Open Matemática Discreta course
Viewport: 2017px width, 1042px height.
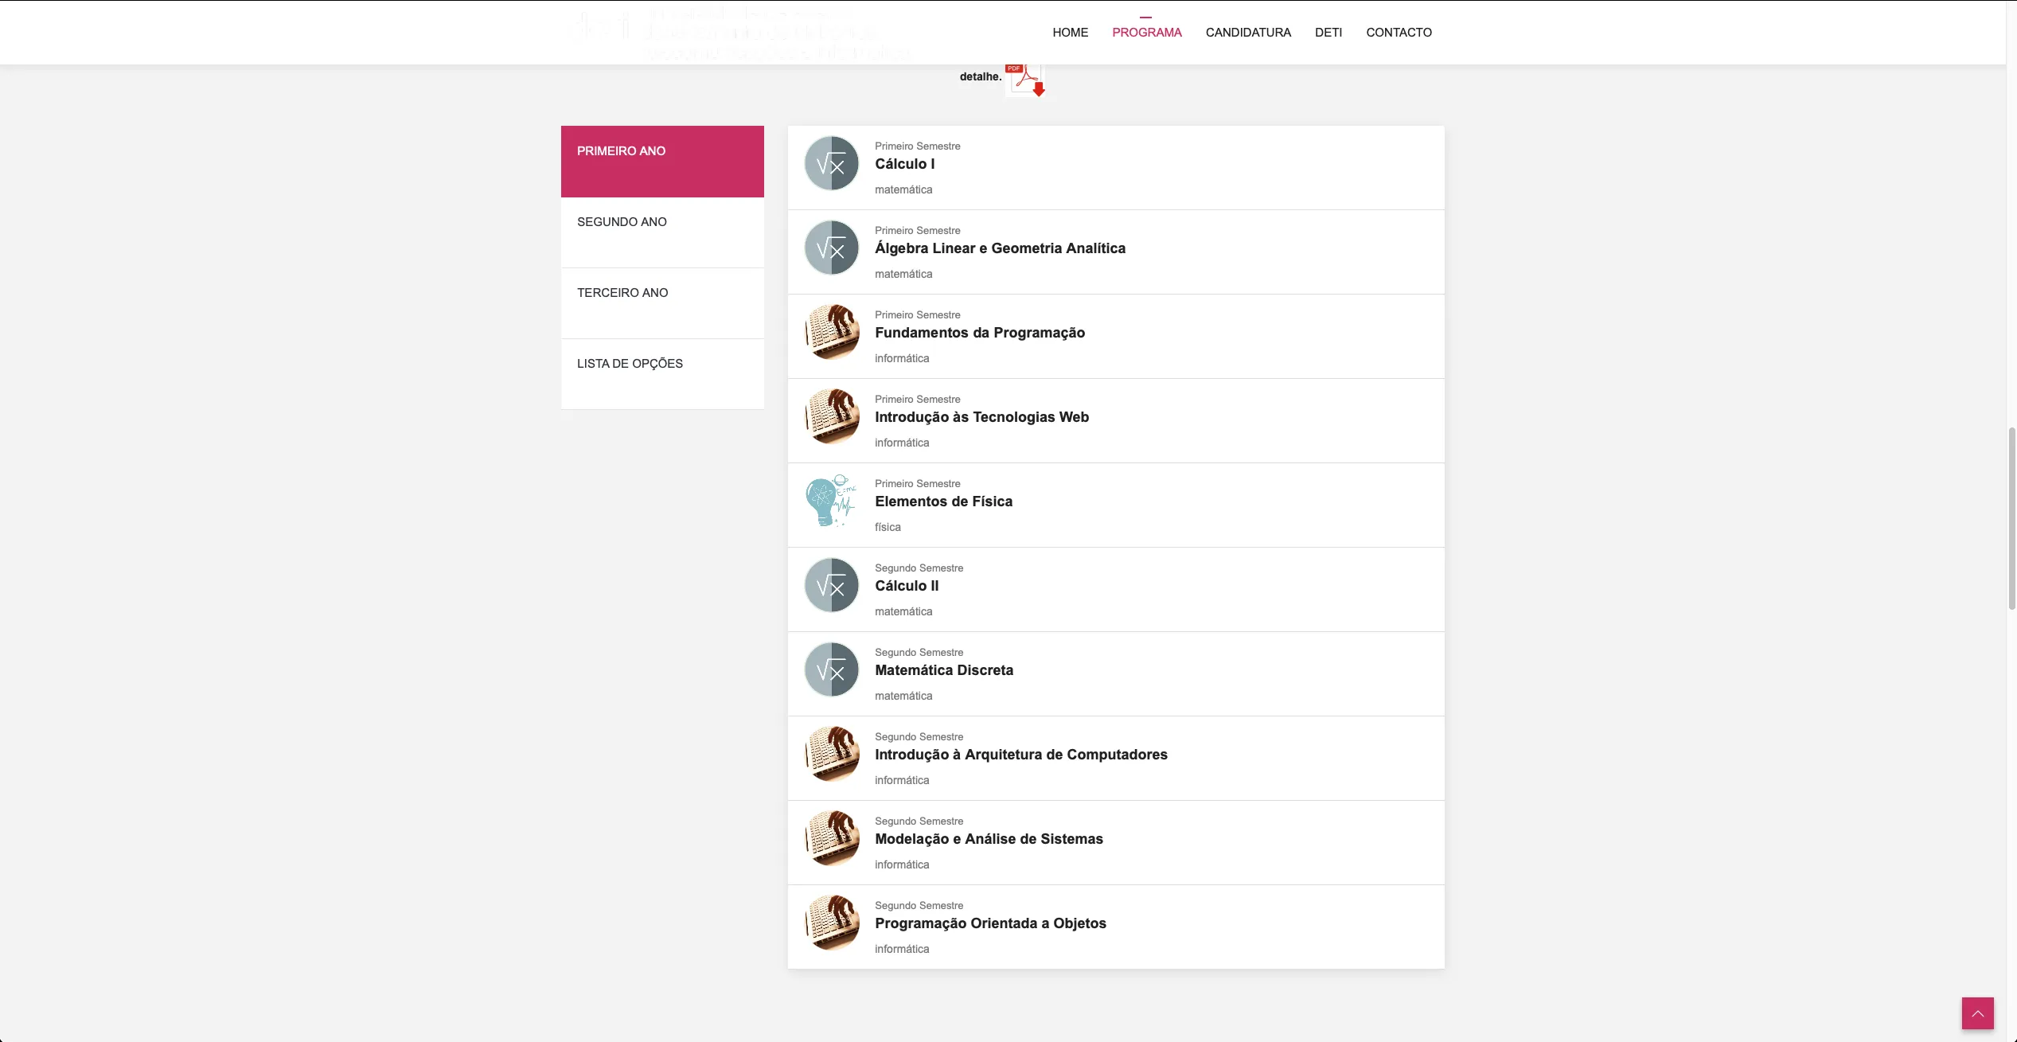944,670
